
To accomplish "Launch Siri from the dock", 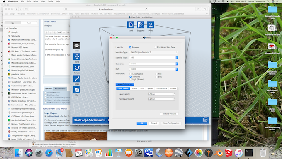I will coord(29,153).
